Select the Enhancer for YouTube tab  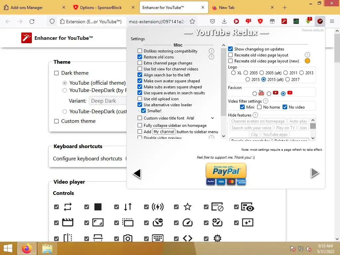coord(174,7)
